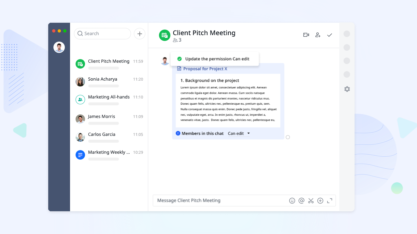Click the plus button next to Search
Image resolution: width=417 pixels, height=234 pixels.
point(139,33)
